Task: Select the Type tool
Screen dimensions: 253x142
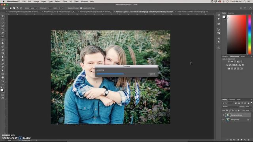Action: pos(3,67)
